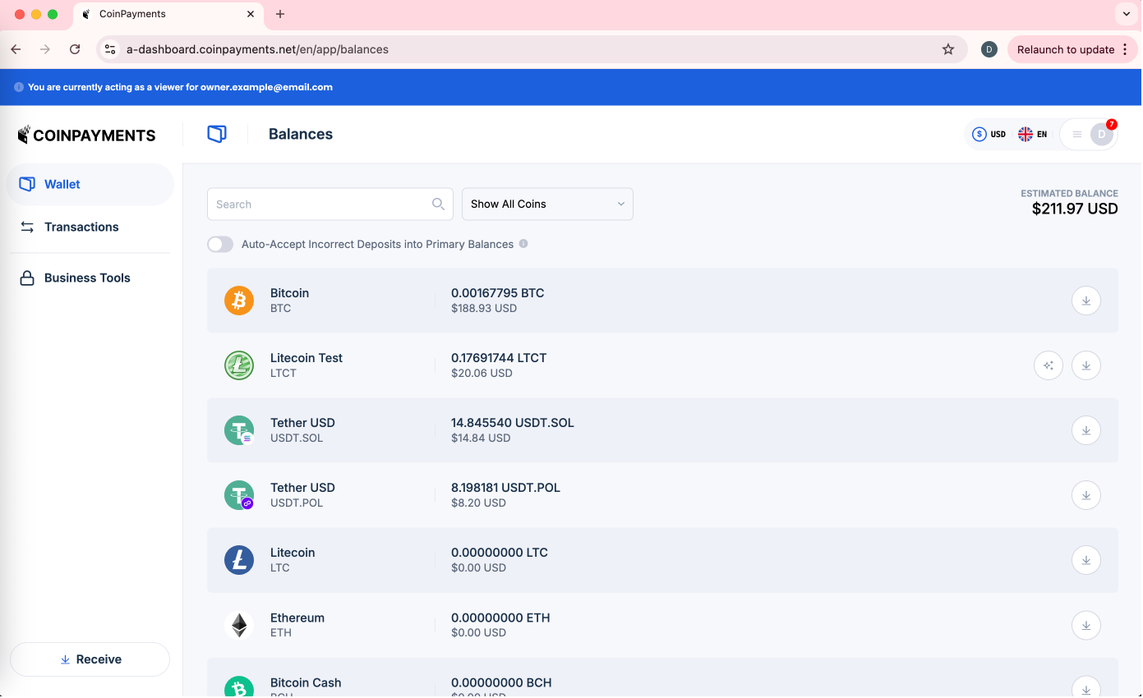This screenshot has height=698, width=1143.
Task: Click the Relaunch to update button
Action: coord(1065,49)
